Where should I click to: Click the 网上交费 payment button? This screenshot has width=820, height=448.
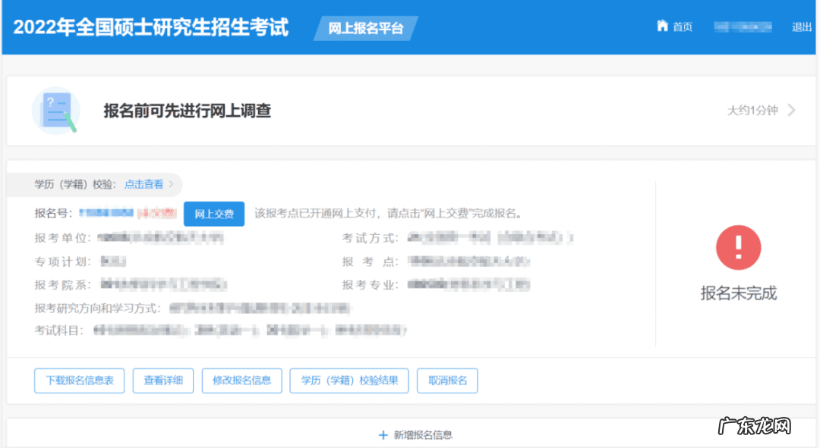coord(214,213)
